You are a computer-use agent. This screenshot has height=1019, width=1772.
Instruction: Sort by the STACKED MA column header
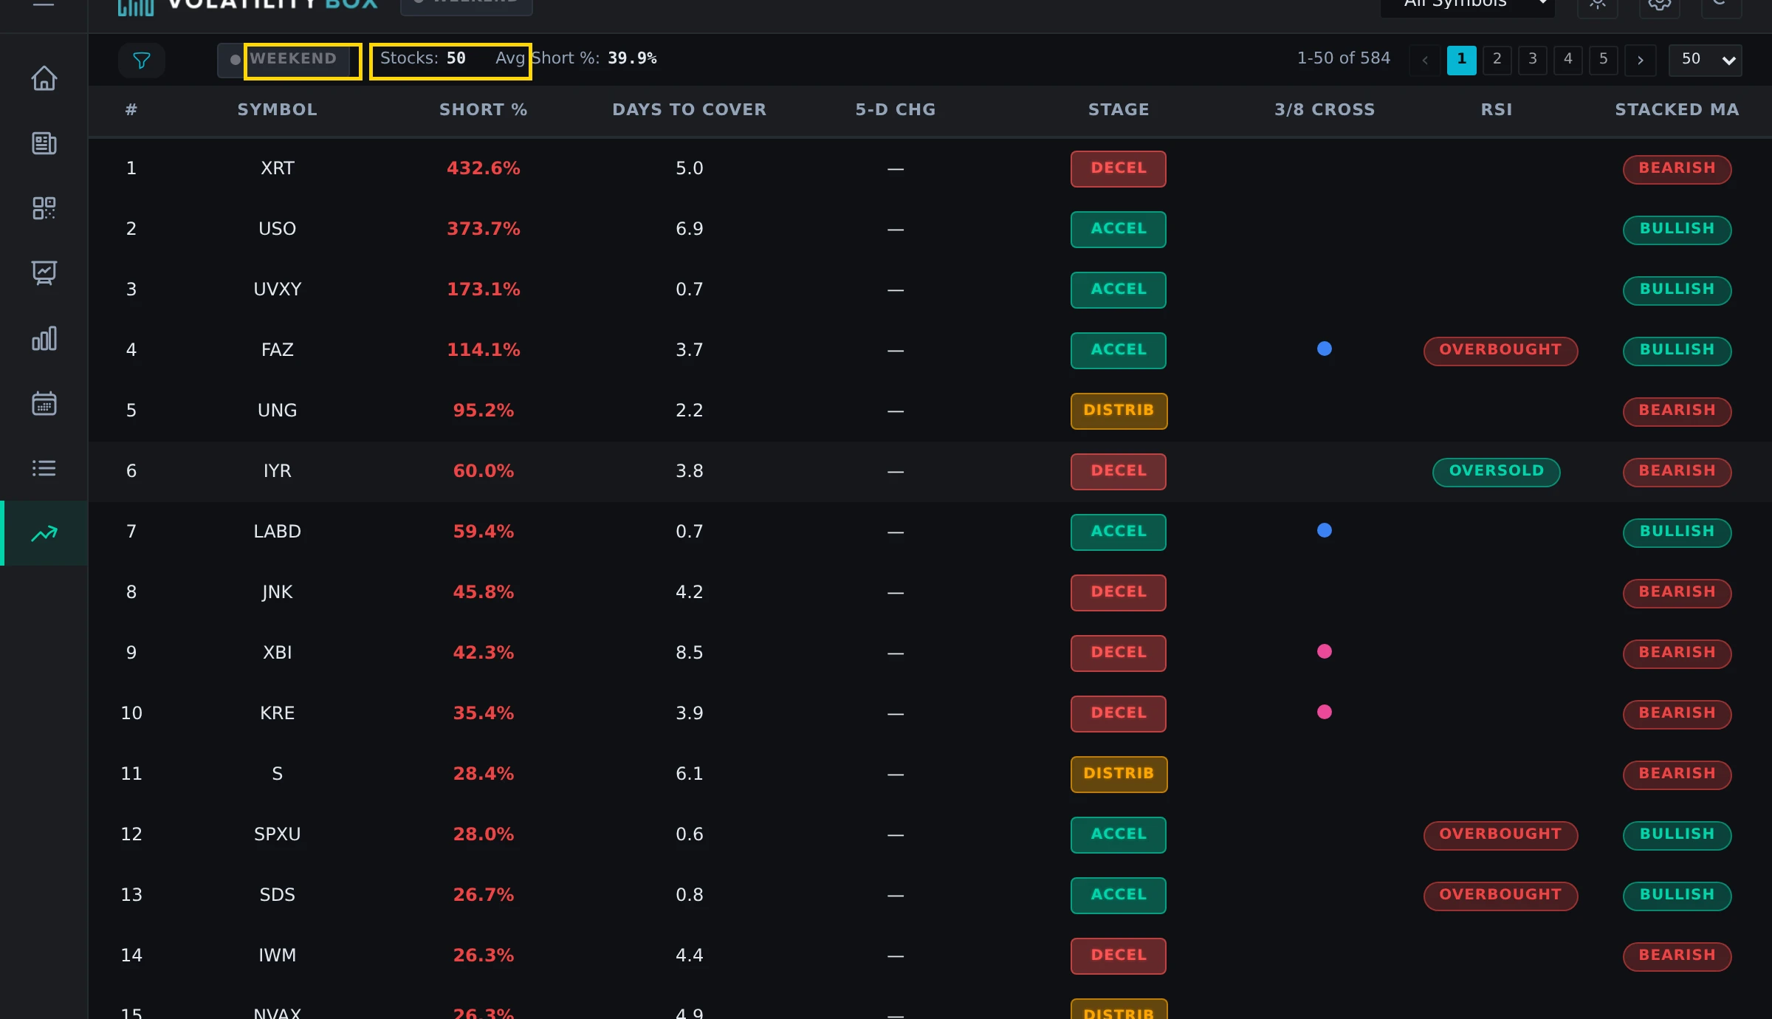click(x=1677, y=109)
